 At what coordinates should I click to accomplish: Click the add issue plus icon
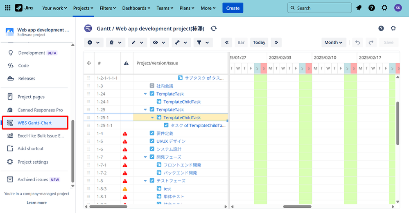click(90, 42)
